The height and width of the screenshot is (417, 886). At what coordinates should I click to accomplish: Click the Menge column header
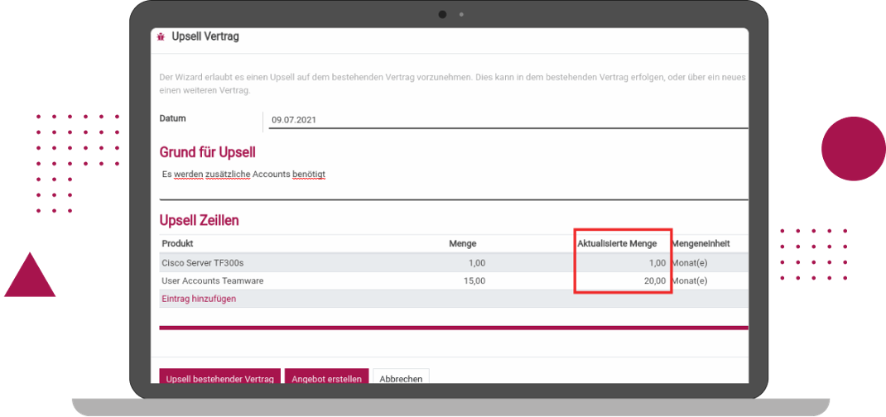pos(462,243)
